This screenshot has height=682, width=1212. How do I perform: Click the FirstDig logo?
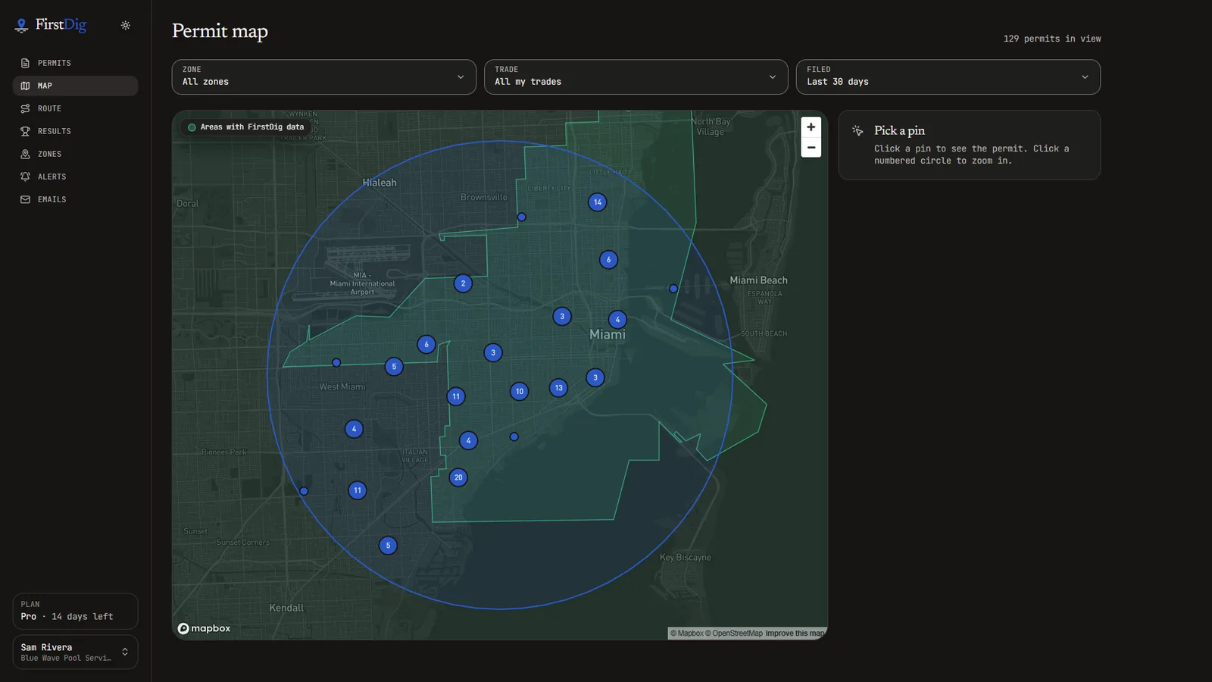tap(51, 25)
